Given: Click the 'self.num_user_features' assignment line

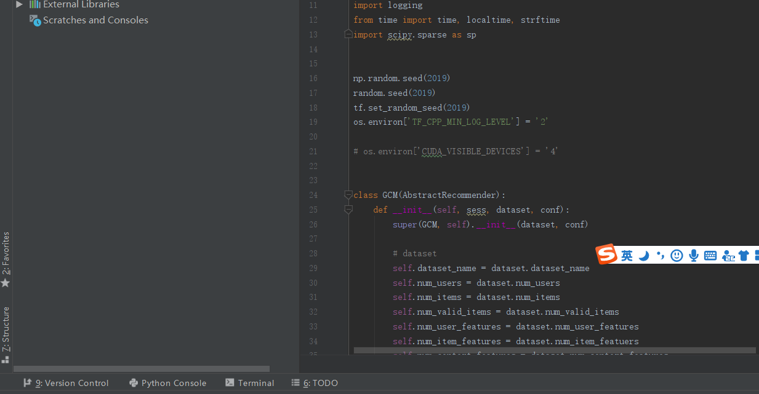Looking at the screenshot, I should (515, 326).
